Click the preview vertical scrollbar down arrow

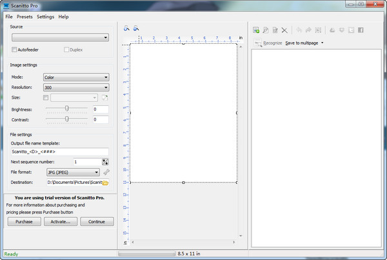[241, 235]
